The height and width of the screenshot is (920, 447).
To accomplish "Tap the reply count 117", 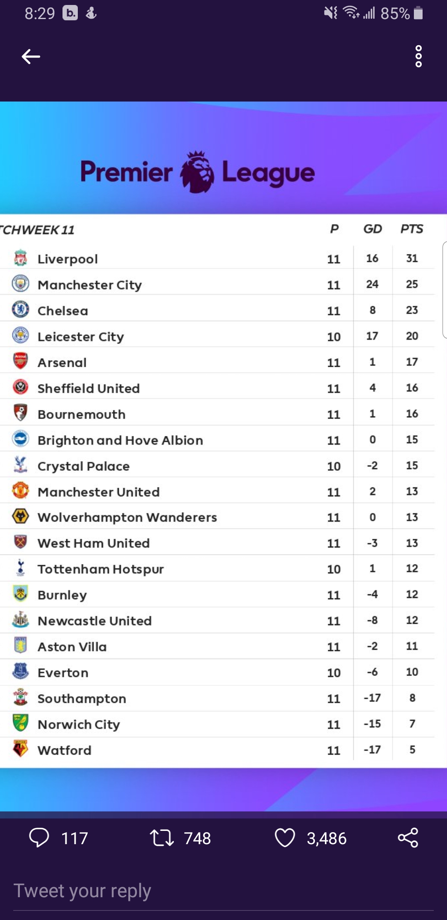I will (x=74, y=838).
